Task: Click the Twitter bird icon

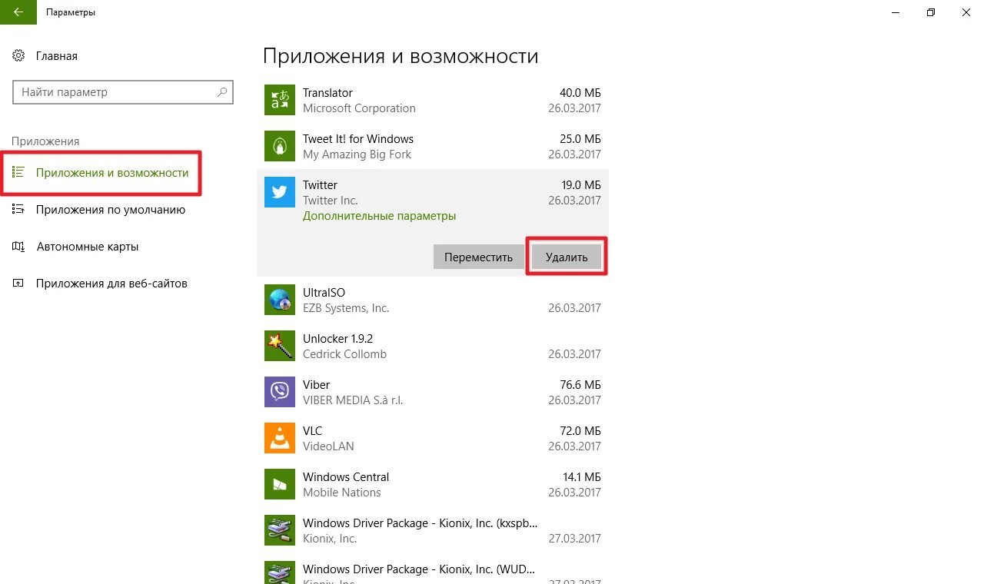Action: point(280,192)
